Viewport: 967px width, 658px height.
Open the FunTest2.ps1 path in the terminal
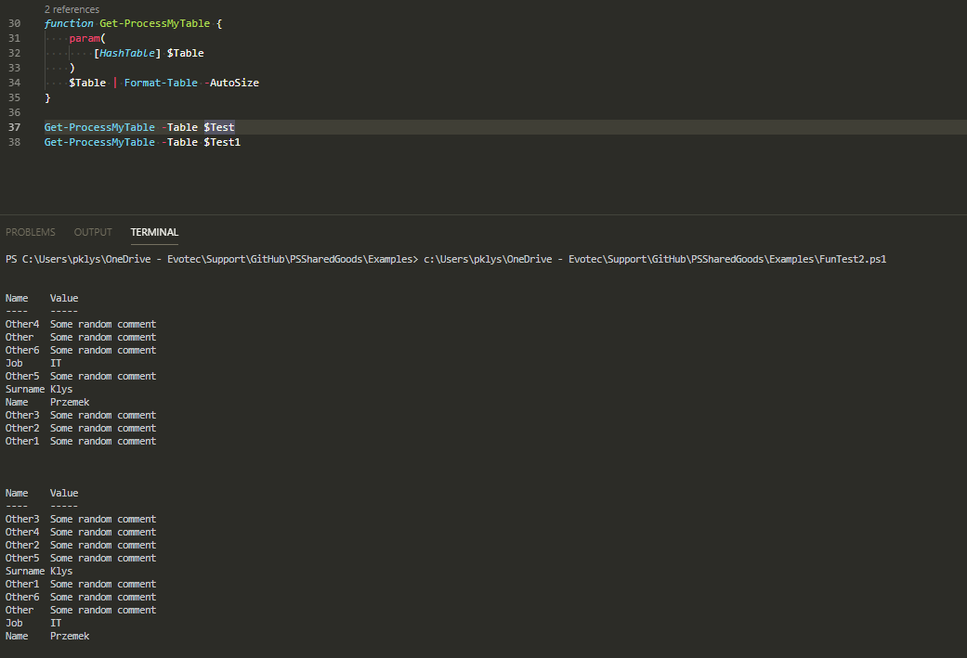click(651, 259)
